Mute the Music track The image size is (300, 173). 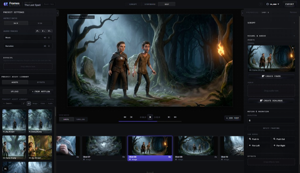tap(45, 38)
